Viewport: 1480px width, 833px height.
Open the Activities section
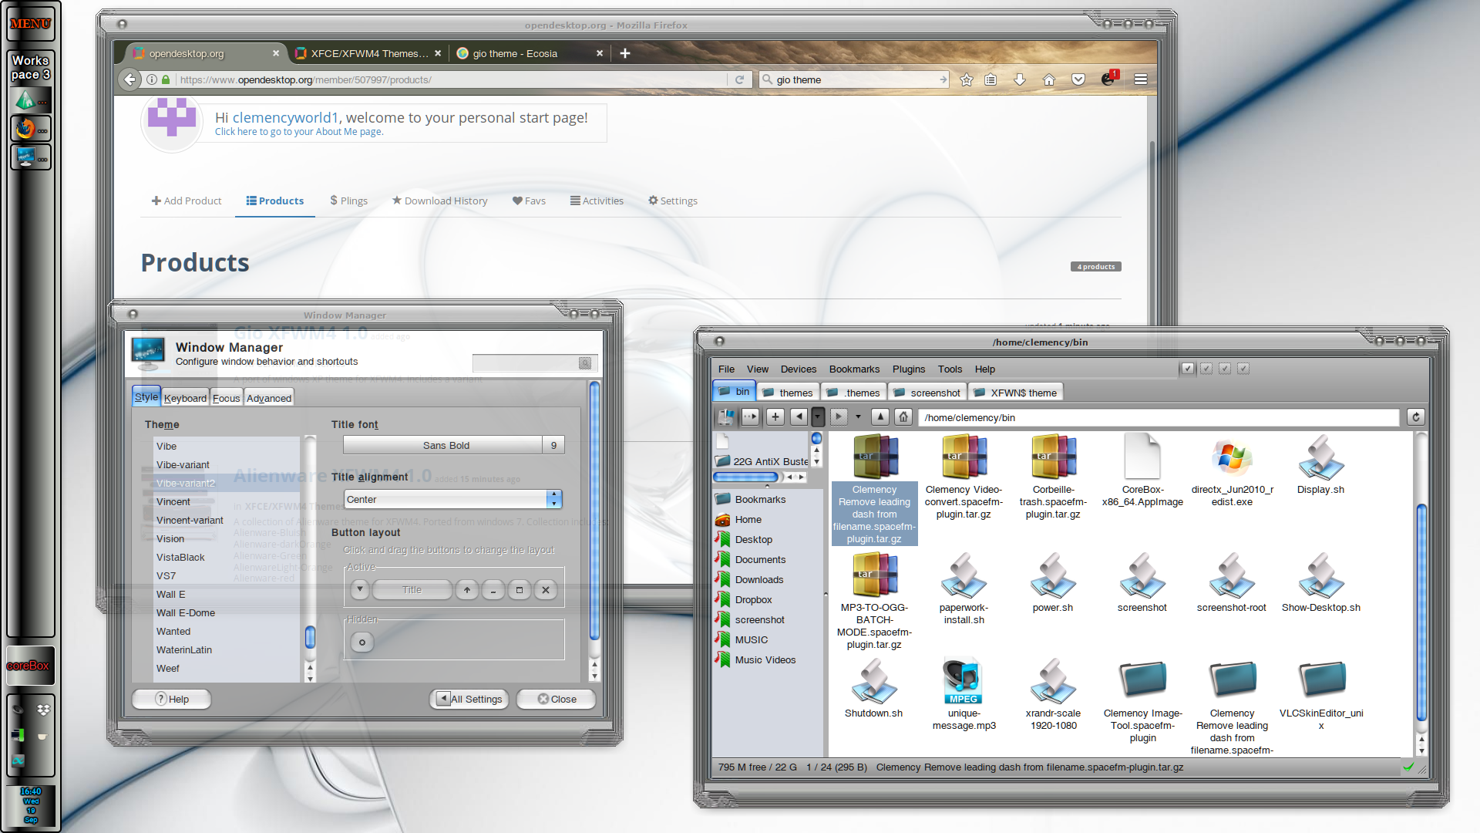click(x=597, y=201)
